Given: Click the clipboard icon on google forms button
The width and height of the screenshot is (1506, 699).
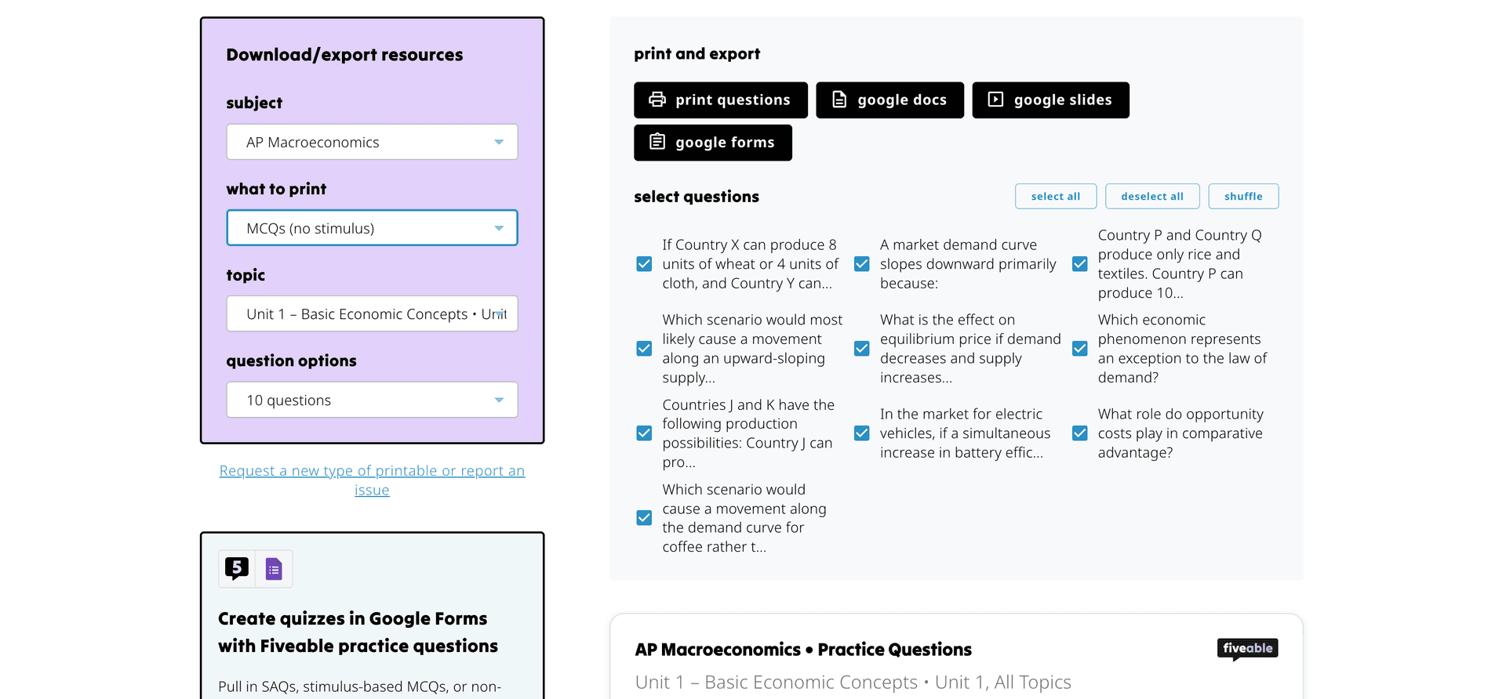Looking at the screenshot, I should point(656,142).
